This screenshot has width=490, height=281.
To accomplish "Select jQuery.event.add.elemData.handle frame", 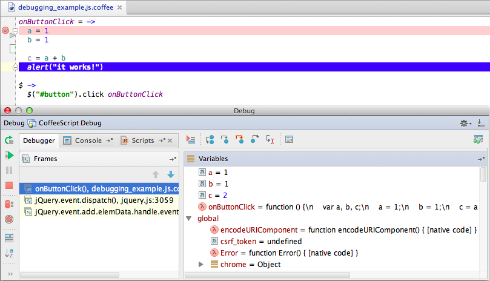I will pos(99,212).
